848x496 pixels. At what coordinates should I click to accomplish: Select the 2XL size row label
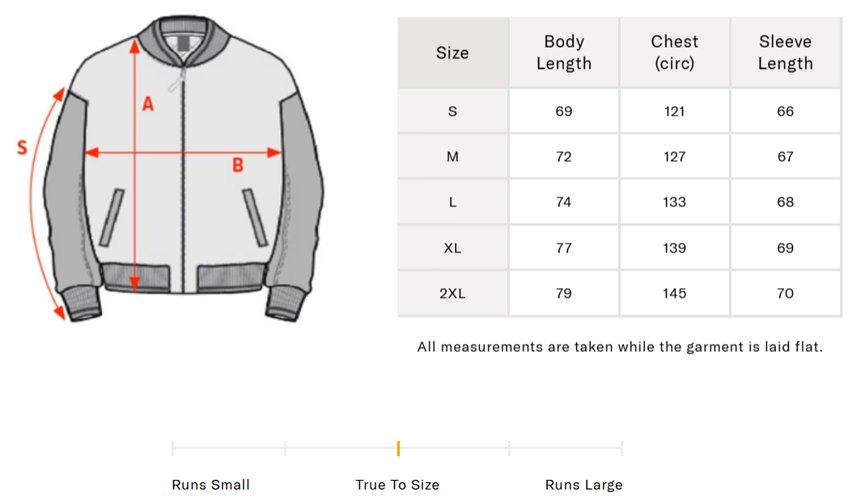(452, 293)
